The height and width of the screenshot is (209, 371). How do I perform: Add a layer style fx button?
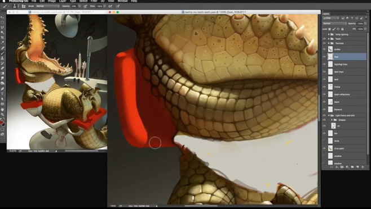[337, 167]
